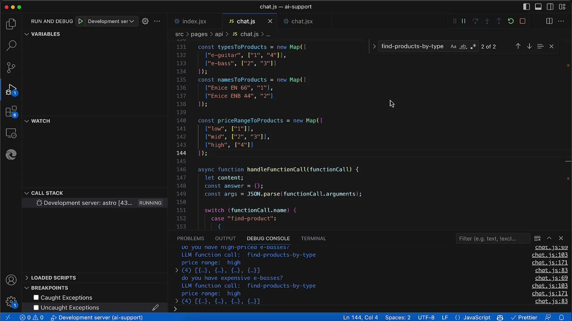The width and height of the screenshot is (572, 321).
Task: Switch to chat.jsx editor tab
Action: pos(302,21)
